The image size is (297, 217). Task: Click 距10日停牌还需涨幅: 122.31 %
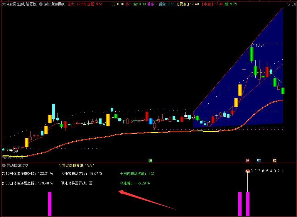click(x=28, y=174)
